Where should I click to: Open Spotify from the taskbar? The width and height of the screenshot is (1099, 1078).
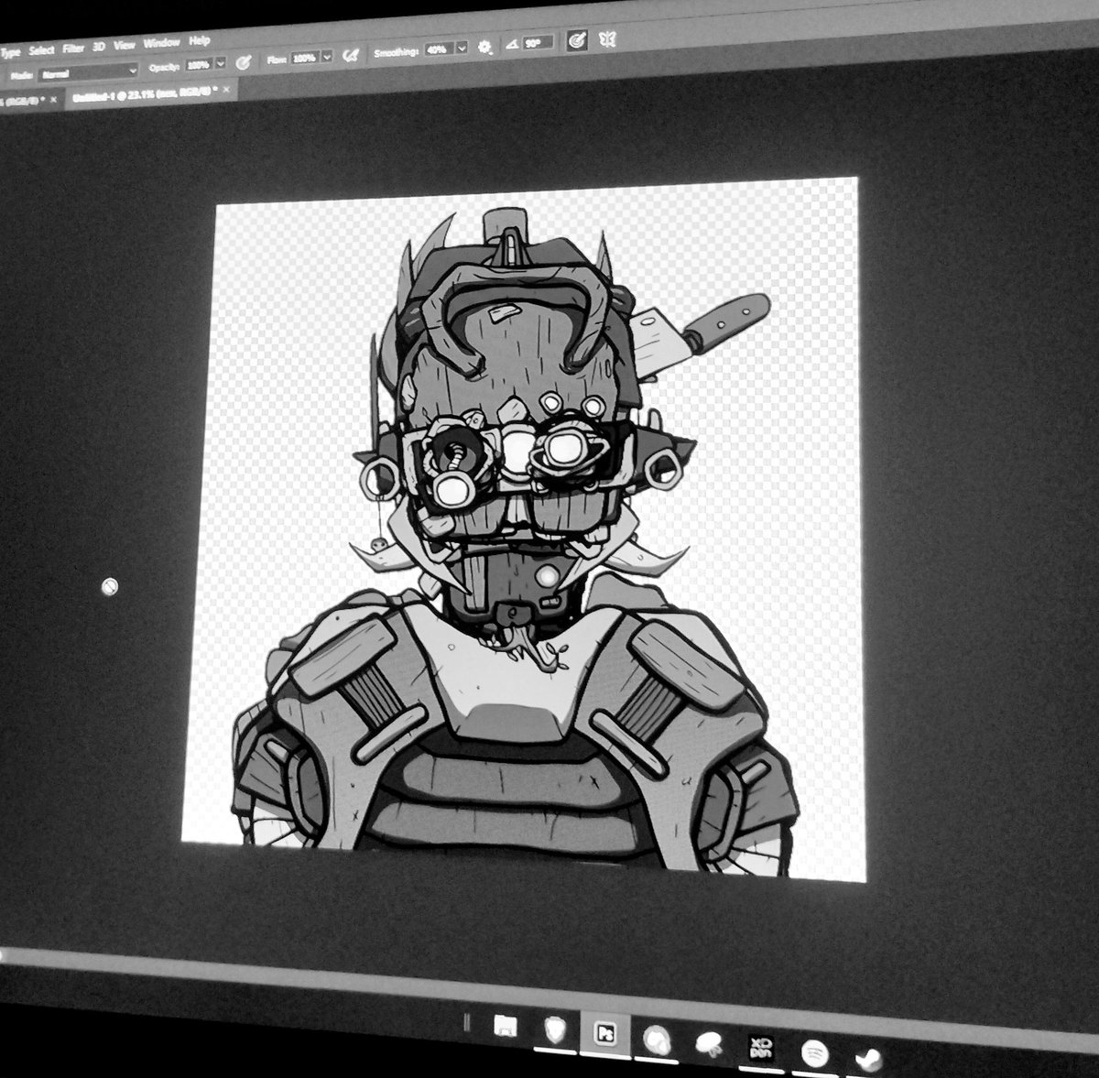pos(813,1054)
